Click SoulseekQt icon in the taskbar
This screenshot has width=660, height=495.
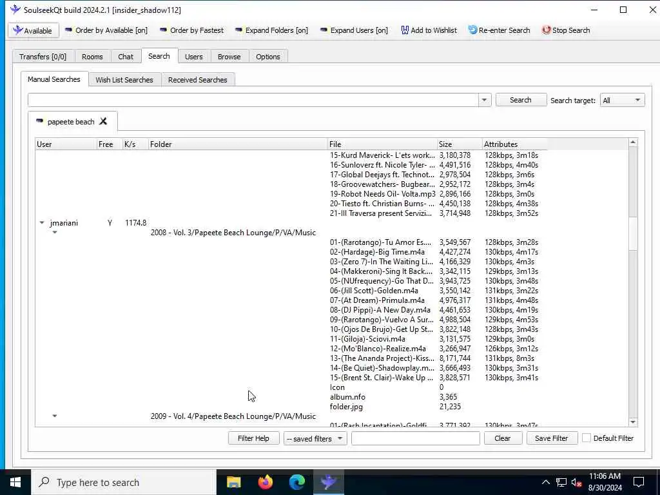(x=329, y=482)
